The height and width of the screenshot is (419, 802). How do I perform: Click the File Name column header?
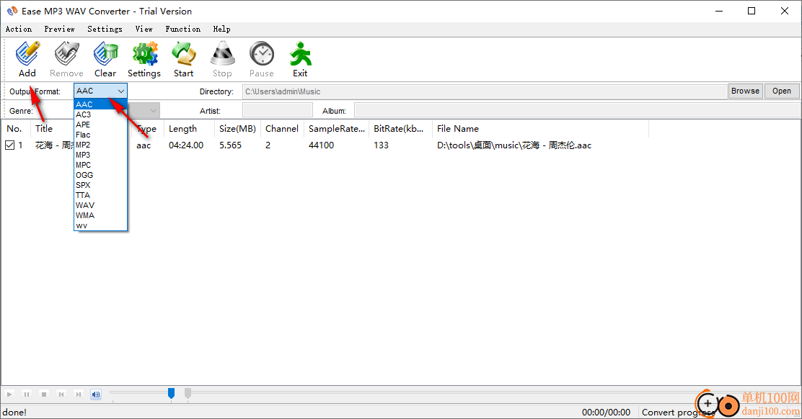pyautogui.click(x=541, y=129)
